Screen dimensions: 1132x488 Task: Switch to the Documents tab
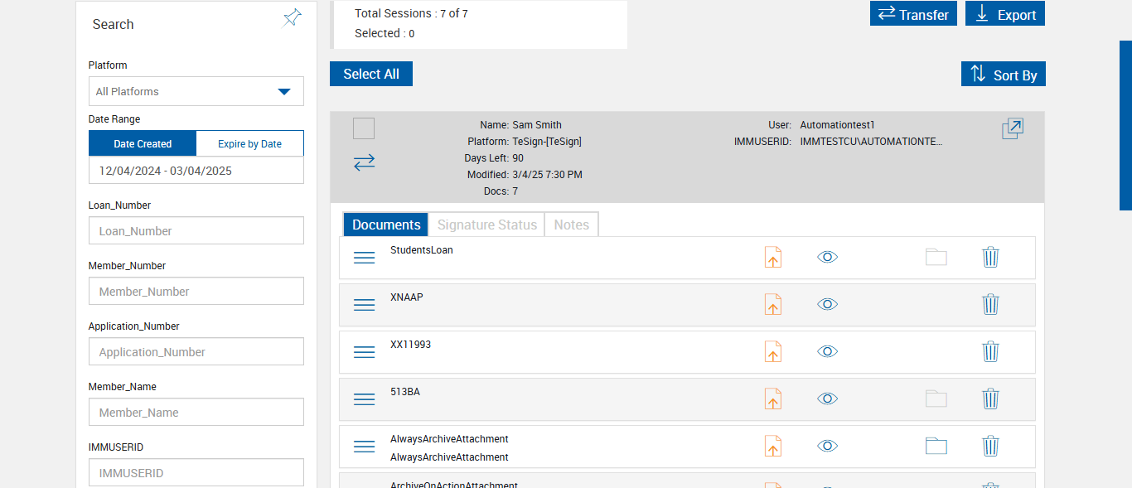pos(386,225)
